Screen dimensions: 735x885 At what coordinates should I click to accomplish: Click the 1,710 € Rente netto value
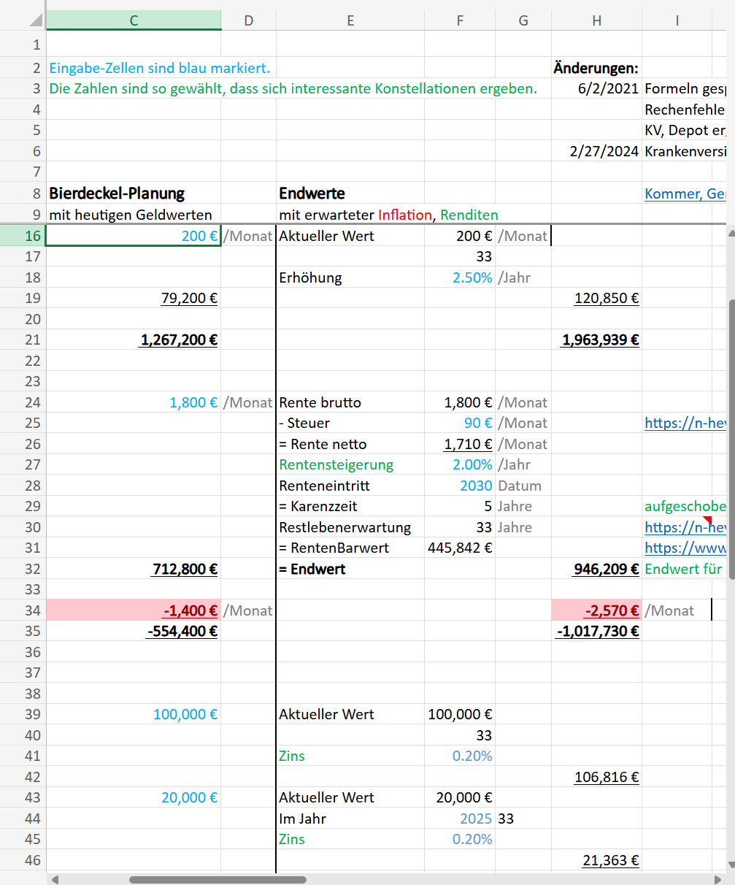460,444
